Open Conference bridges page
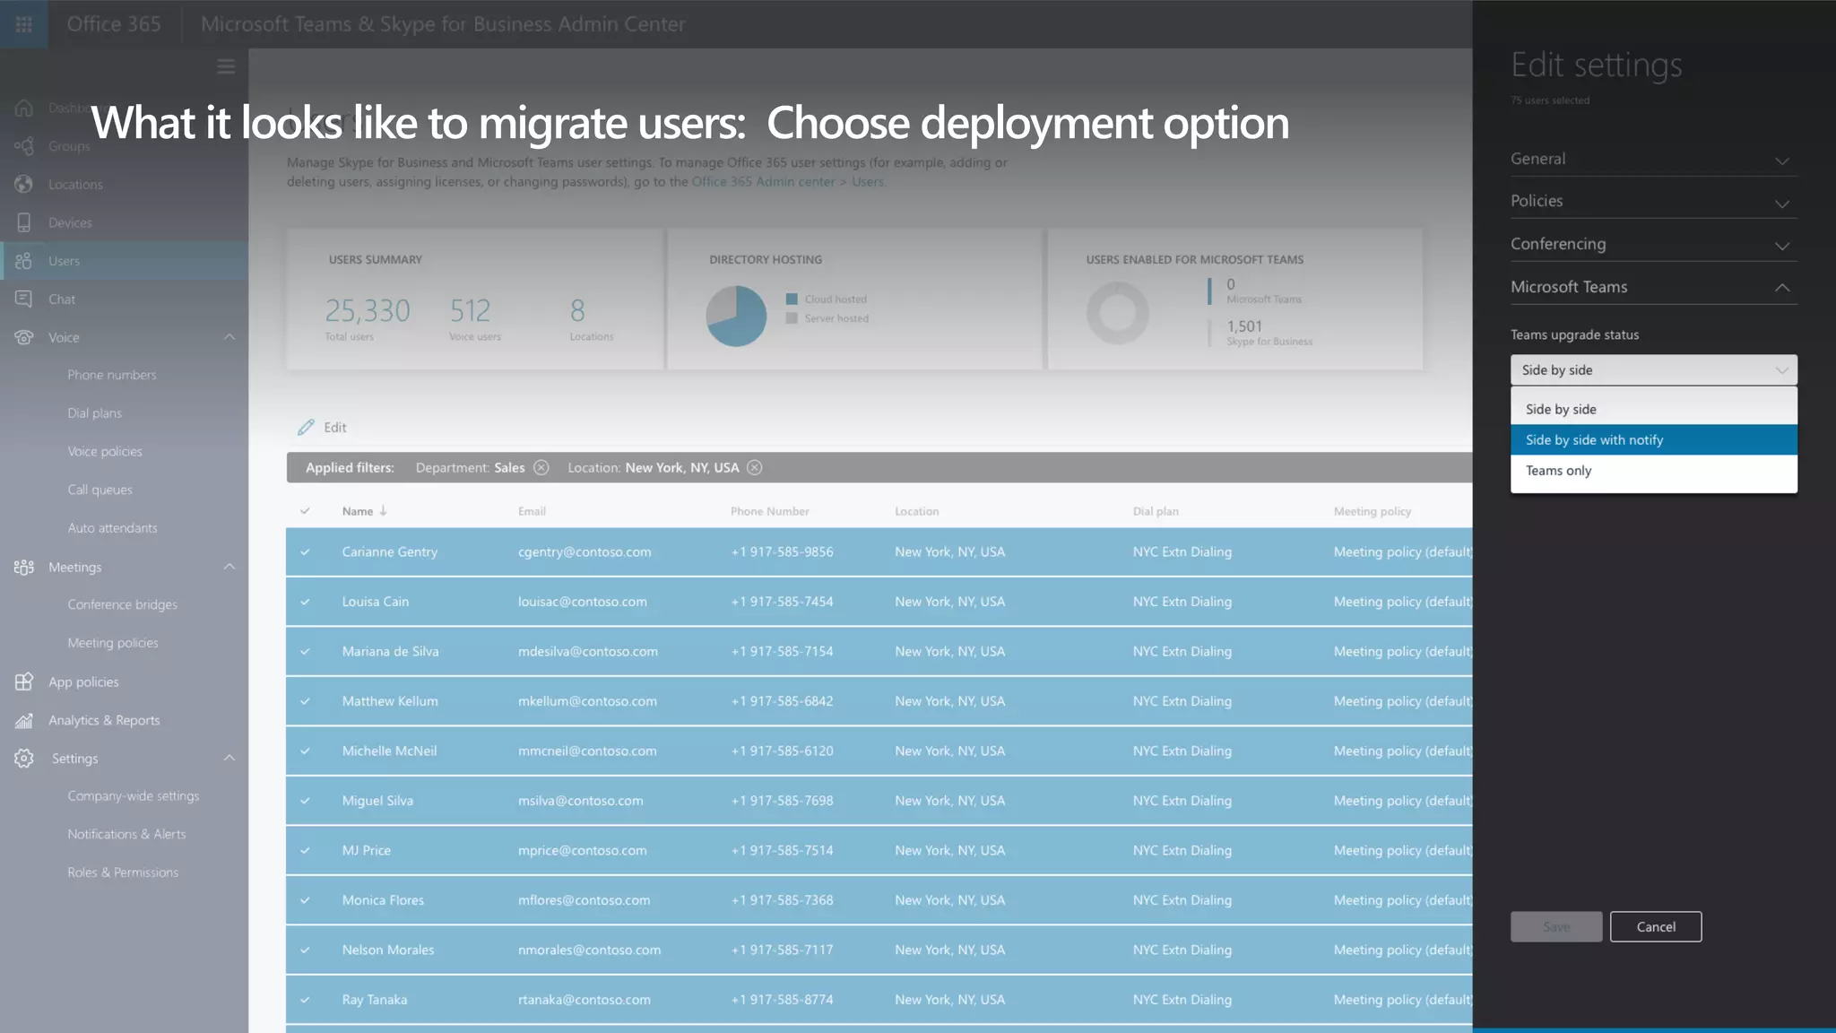This screenshot has height=1033, width=1836. [123, 604]
